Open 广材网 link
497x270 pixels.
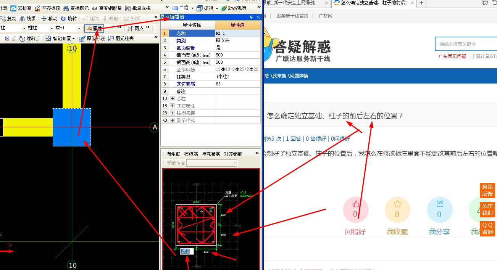click(326, 16)
